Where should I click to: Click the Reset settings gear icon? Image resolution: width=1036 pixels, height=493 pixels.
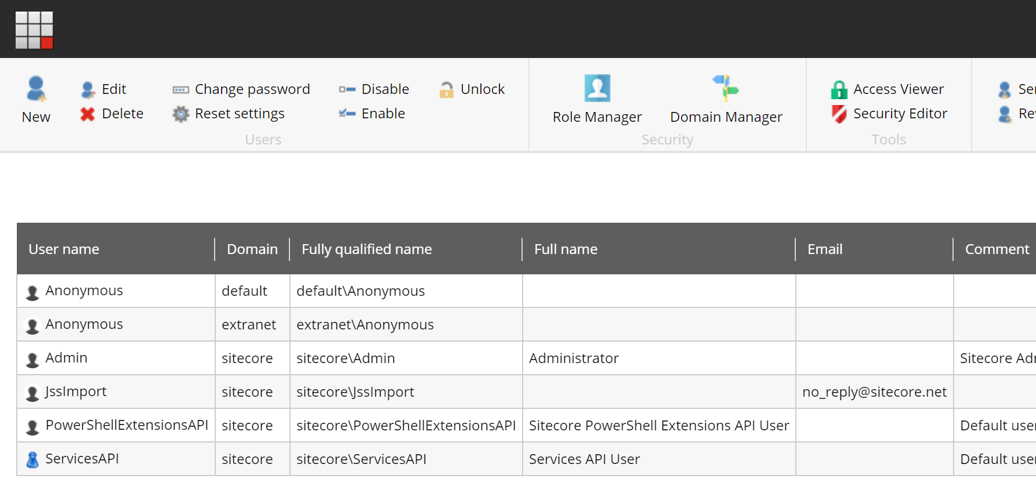click(x=180, y=114)
